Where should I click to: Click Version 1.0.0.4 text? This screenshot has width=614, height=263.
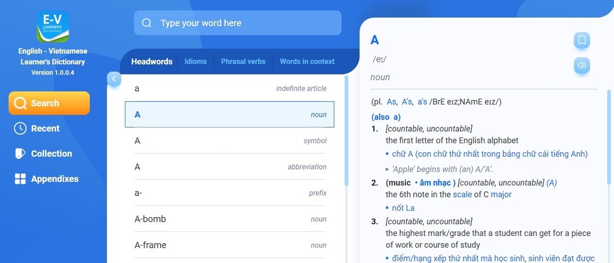click(x=53, y=73)
